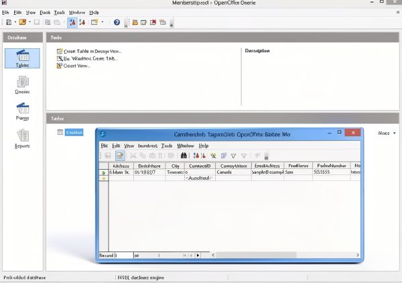Click the Open database folder icon

23,22
